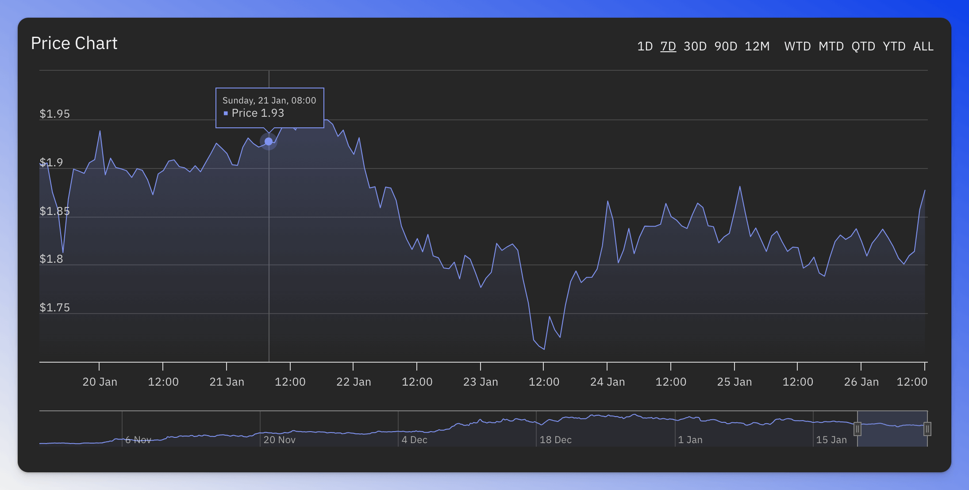
Task: Click the $1.75 y-axis label
Action: click(x=55, y=307)
